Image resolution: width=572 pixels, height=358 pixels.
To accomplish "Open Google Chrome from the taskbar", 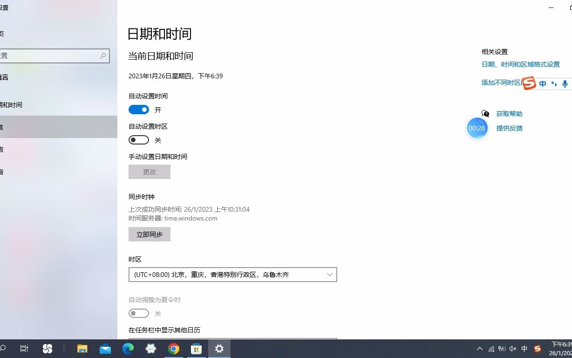I will point(174,348).
